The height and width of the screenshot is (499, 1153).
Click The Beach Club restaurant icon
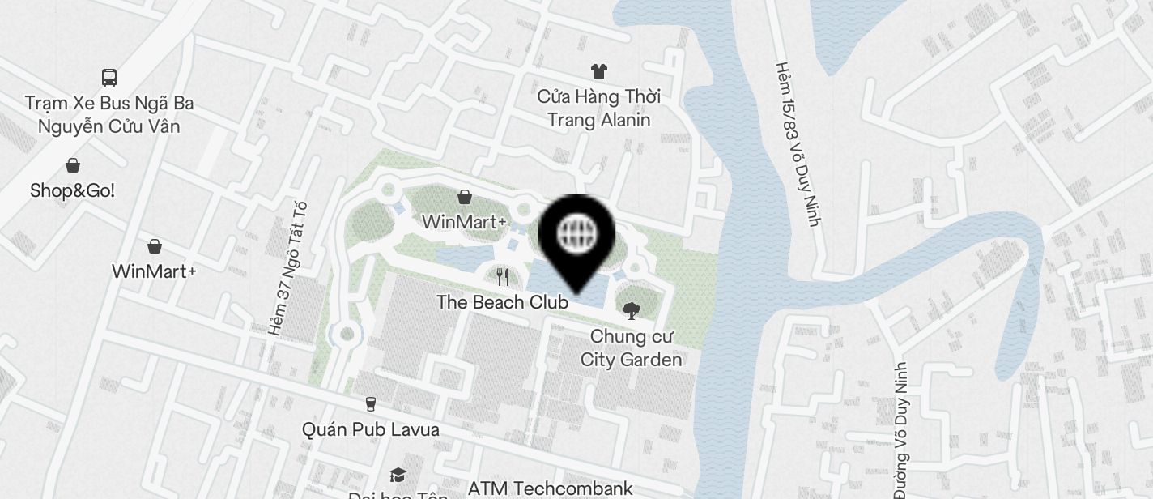(503, 277)
